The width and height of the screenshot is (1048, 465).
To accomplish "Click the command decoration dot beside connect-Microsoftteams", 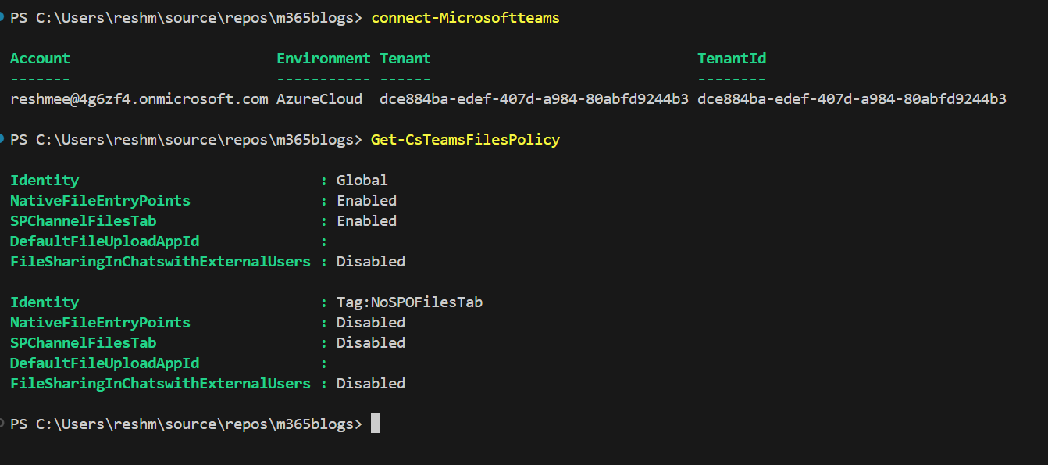I will [x=2, y=17].
